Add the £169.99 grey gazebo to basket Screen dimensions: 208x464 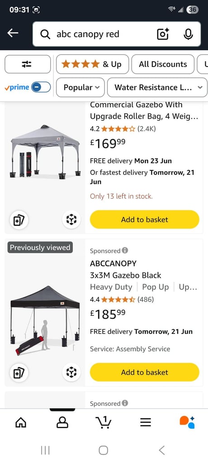pyautogui.click(x=145, y=220)
